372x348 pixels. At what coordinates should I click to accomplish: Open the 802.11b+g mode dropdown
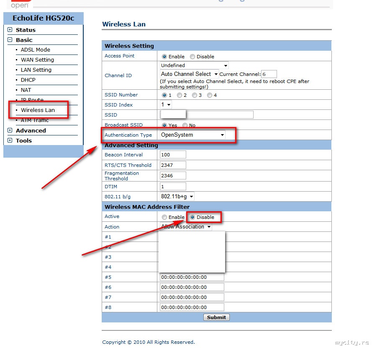[x=177, y=196]
